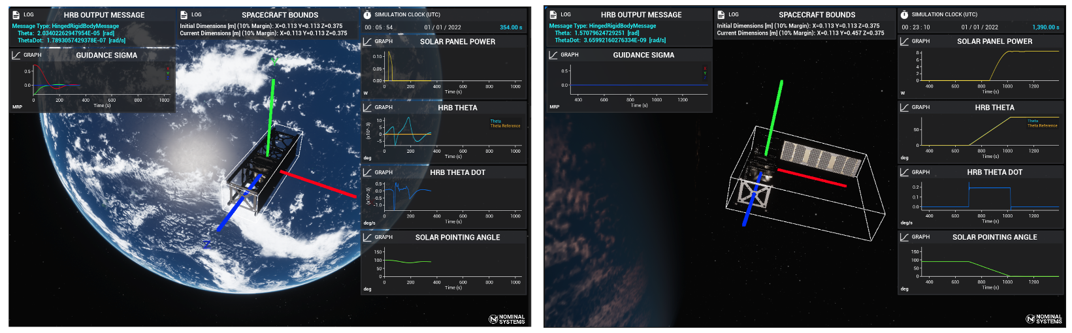Click the blue Z axis arrow in 354 s simulation
Image resolution: width=1072 pixels, height=333 pixels.
[238, 202]
